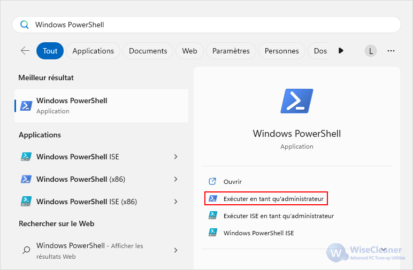This screenshot has height=270, width=413.
Task: Click the Windows PowerShell ISE action icon
Action: (213, 233)
